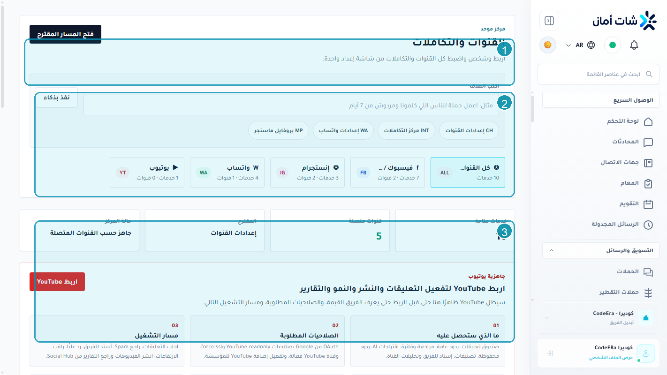Screen dimensions: 667x375
Task: Open المحادثات chat bubble icon
Action: pyautogui.click(x=648, y=142)
